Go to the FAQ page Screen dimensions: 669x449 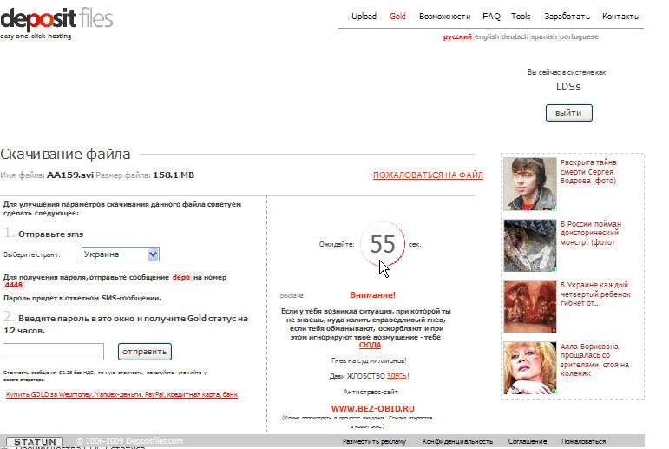[x=491, y=17]
